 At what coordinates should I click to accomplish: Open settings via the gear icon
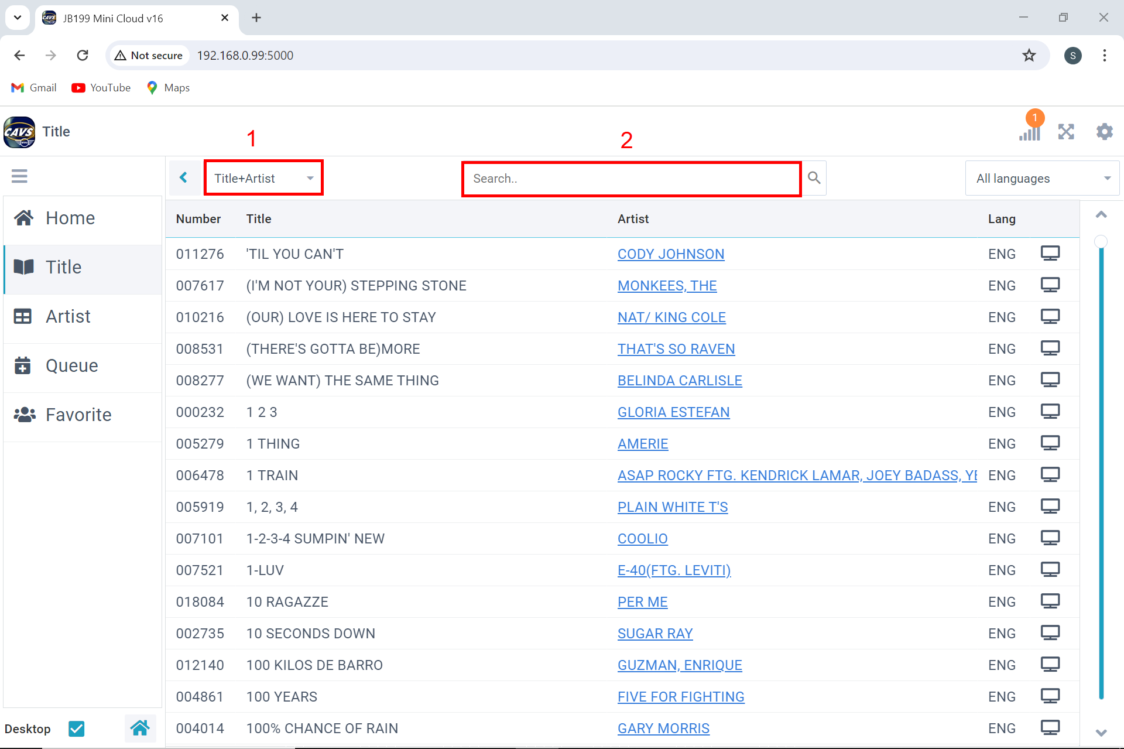click(x=1104, y=132)
